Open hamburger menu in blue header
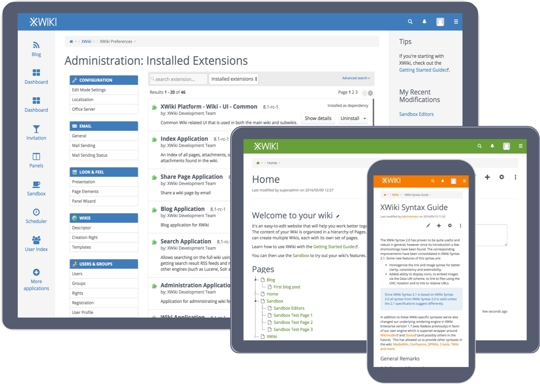Viewport: 540px width, 384px height. pos(456,22)
